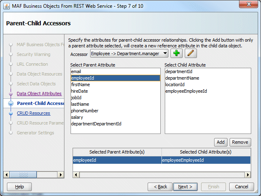Open the Data Object Attributes step link
Screen dimensions: 261x196
(39, 94)
